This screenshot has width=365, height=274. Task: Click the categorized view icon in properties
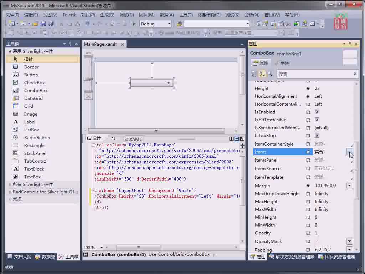pyautogui.click(x=254, y=74)
